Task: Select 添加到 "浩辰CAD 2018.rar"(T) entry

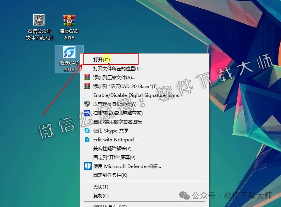Action: click(144, 86)
